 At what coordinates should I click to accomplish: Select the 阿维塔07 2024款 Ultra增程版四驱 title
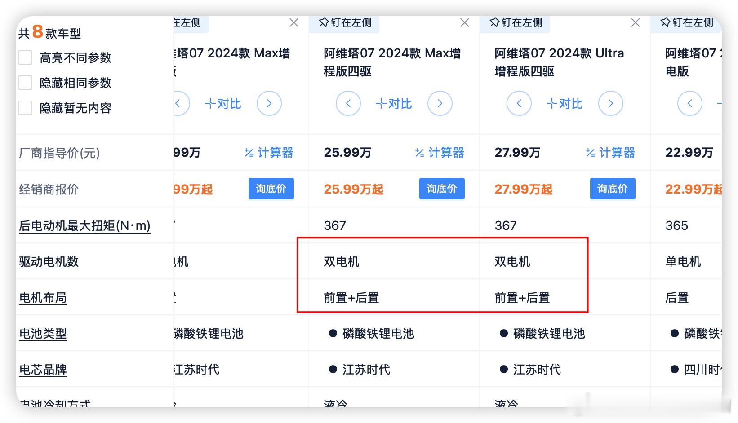coord(559,62)
